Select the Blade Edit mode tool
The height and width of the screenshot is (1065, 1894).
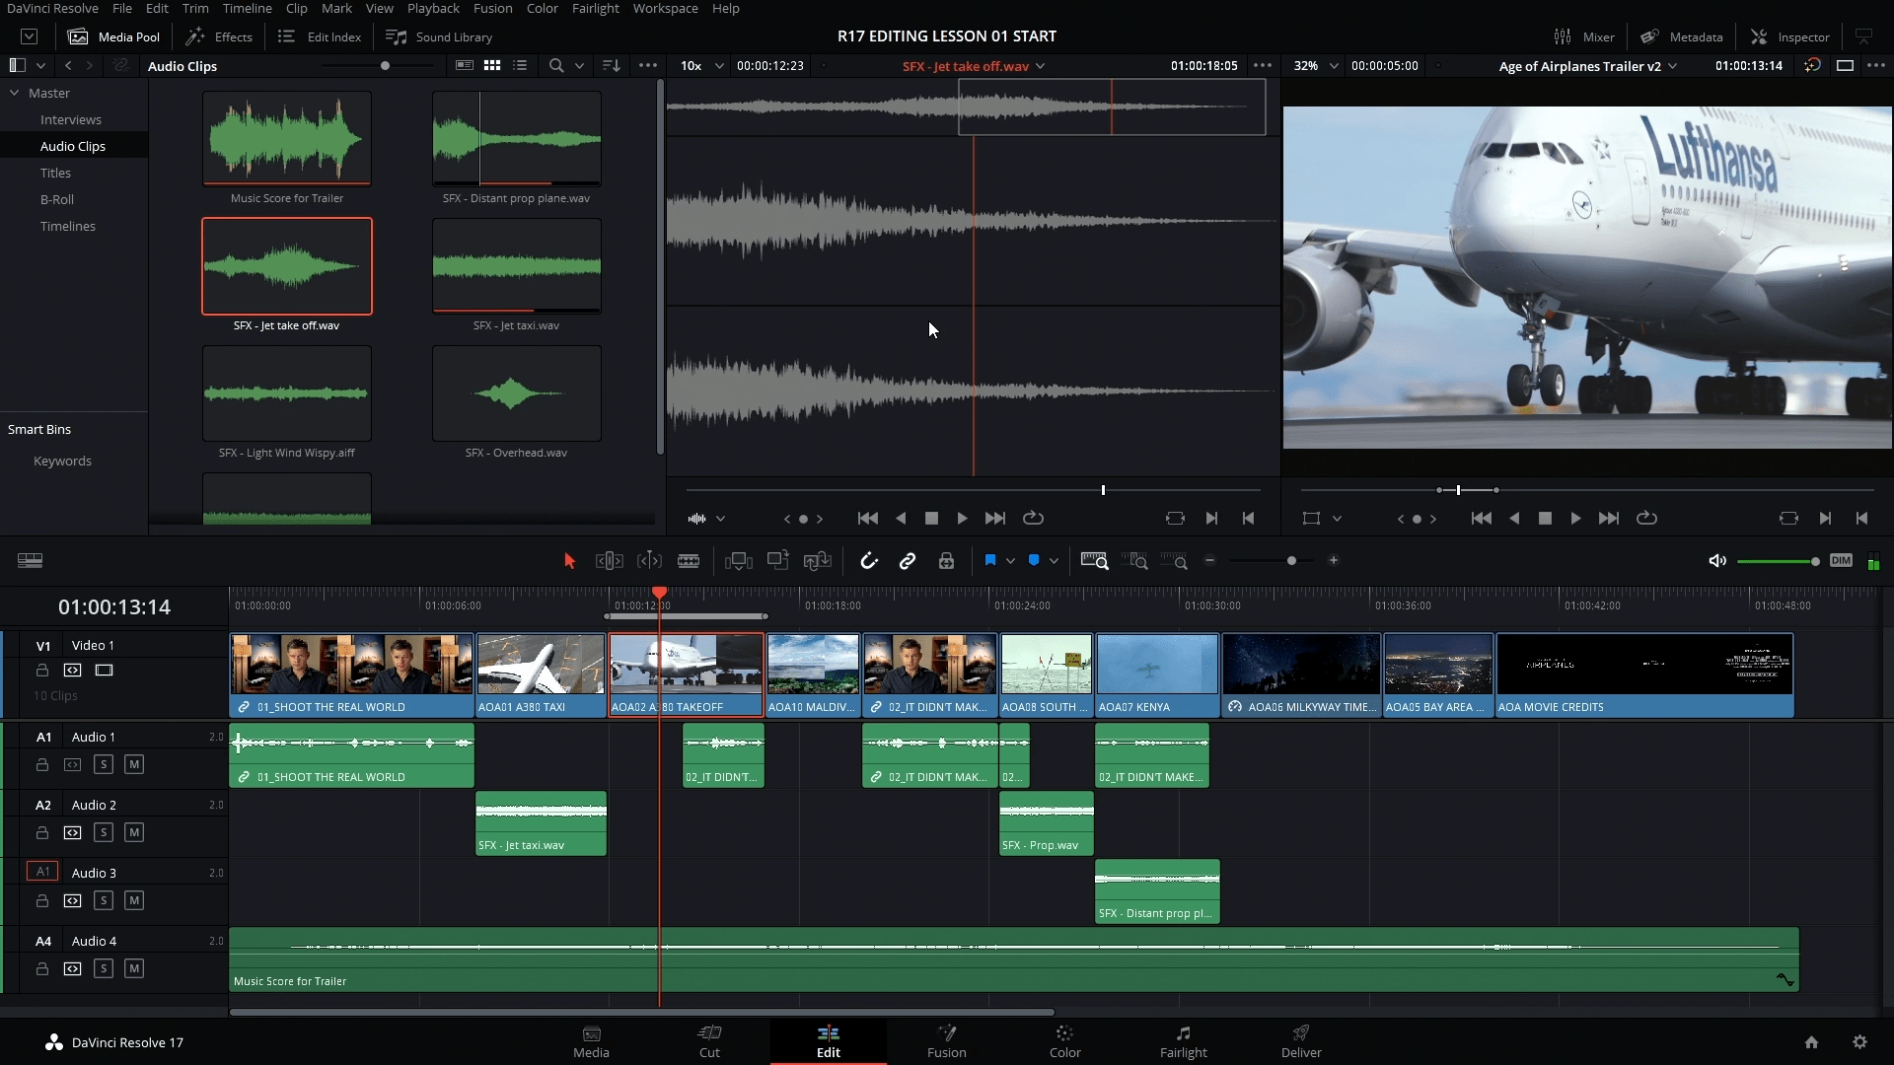tap(689, 560)
